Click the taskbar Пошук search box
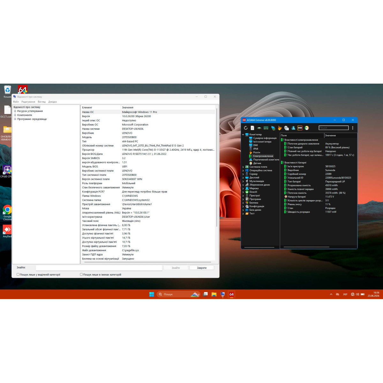This screenshot has height=383, width=383. click(x=178, y=294)
